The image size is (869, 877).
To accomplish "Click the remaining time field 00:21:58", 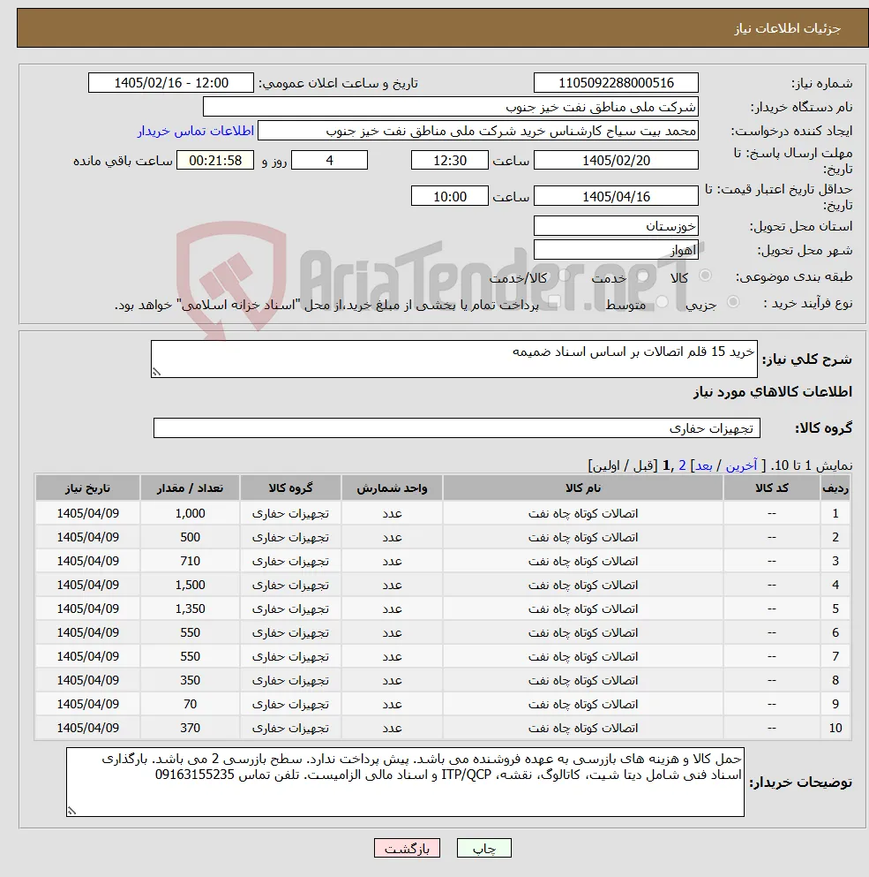I will (215, 161).
